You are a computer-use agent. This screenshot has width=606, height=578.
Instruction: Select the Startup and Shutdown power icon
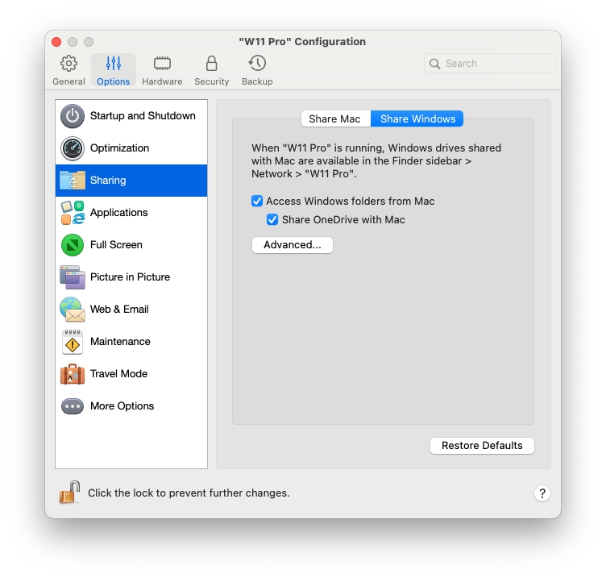click(73, 116)
